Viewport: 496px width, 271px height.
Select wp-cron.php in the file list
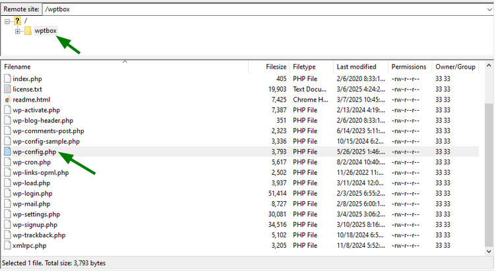coord(32,162)
